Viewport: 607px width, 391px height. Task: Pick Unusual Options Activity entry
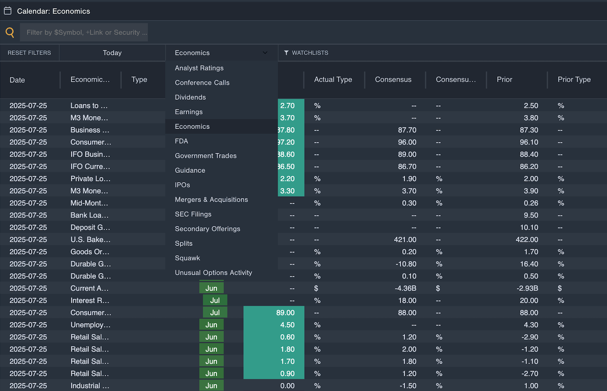click(213, 273)
